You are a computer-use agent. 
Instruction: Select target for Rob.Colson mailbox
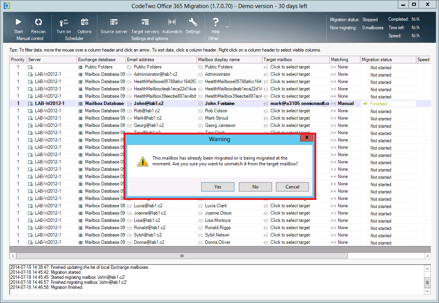(x=290, y=111)
